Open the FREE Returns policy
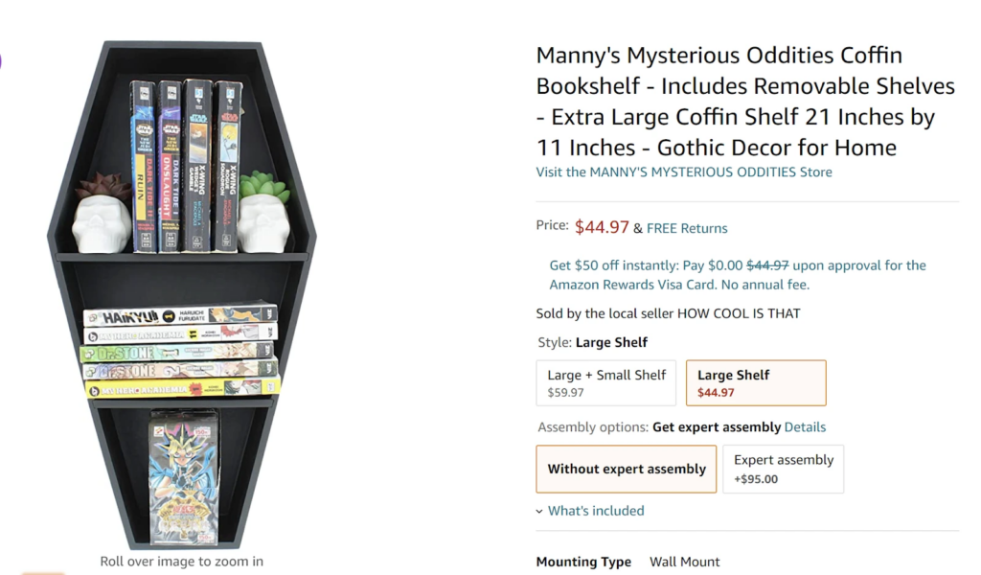 coord(687,228)
